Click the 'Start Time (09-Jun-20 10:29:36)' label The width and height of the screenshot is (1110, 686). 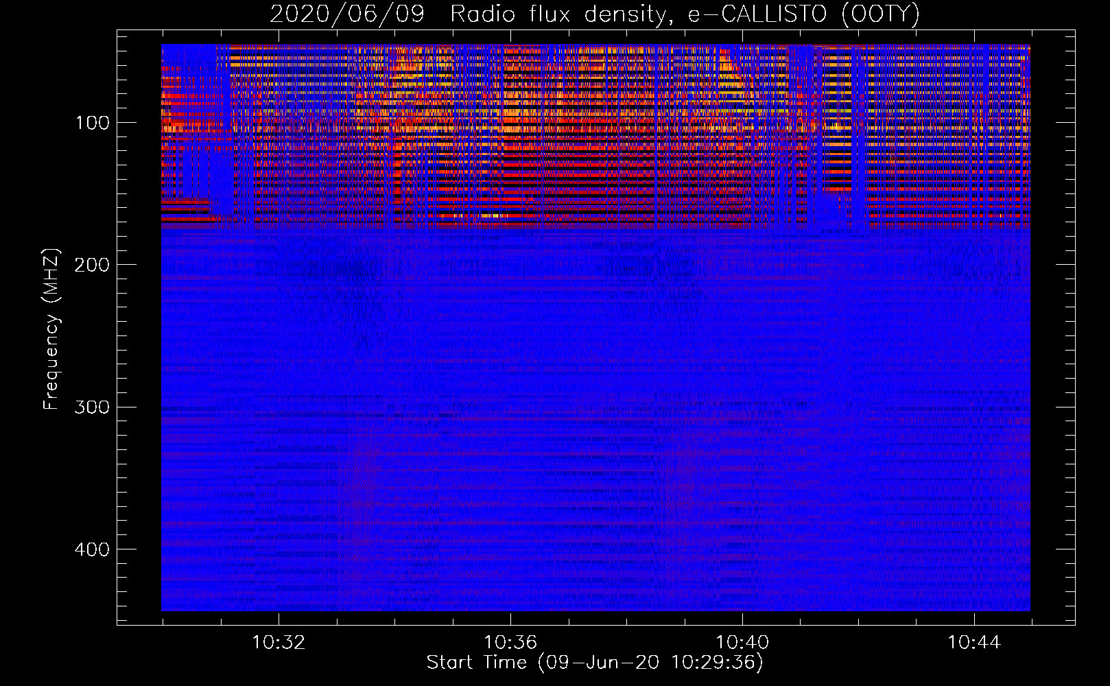595,663
